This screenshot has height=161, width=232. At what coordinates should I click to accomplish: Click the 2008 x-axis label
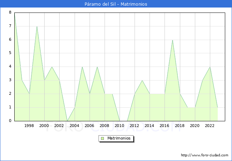105,126
